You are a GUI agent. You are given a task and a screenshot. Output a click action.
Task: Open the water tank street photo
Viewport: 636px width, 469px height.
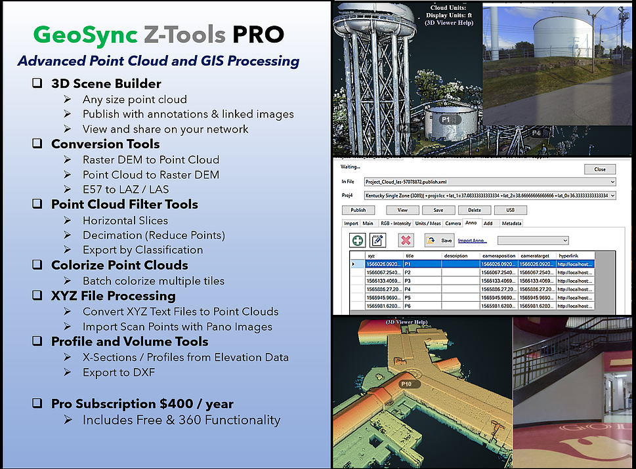[x=557, y=65]
